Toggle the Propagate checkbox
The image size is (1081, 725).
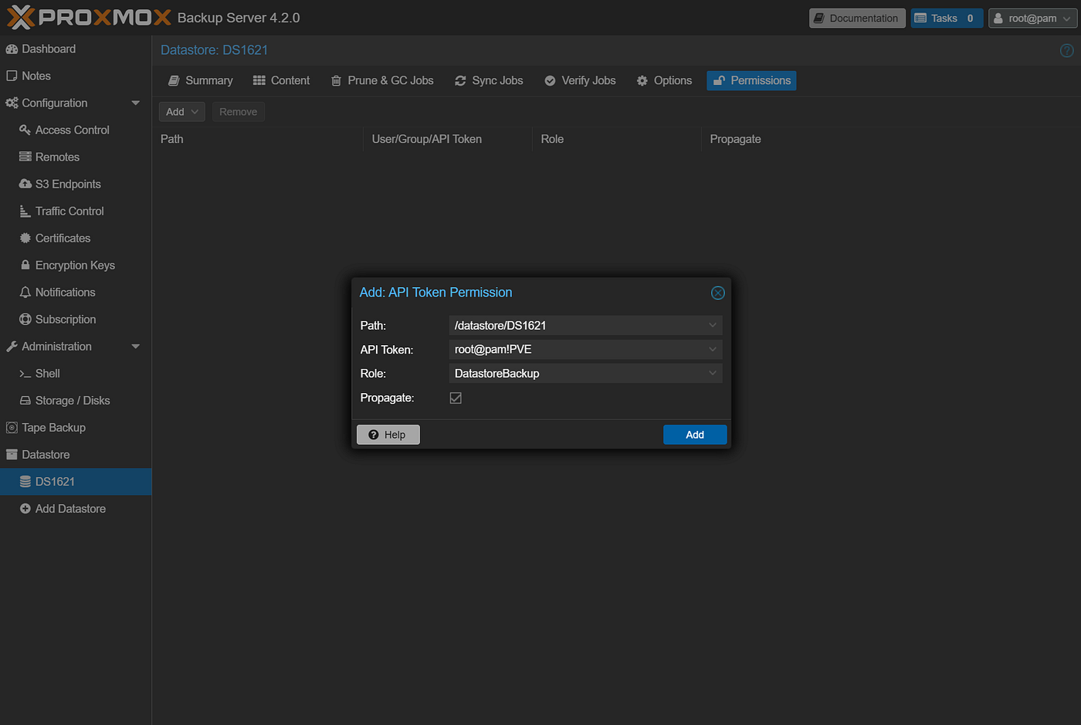point(456,398)
